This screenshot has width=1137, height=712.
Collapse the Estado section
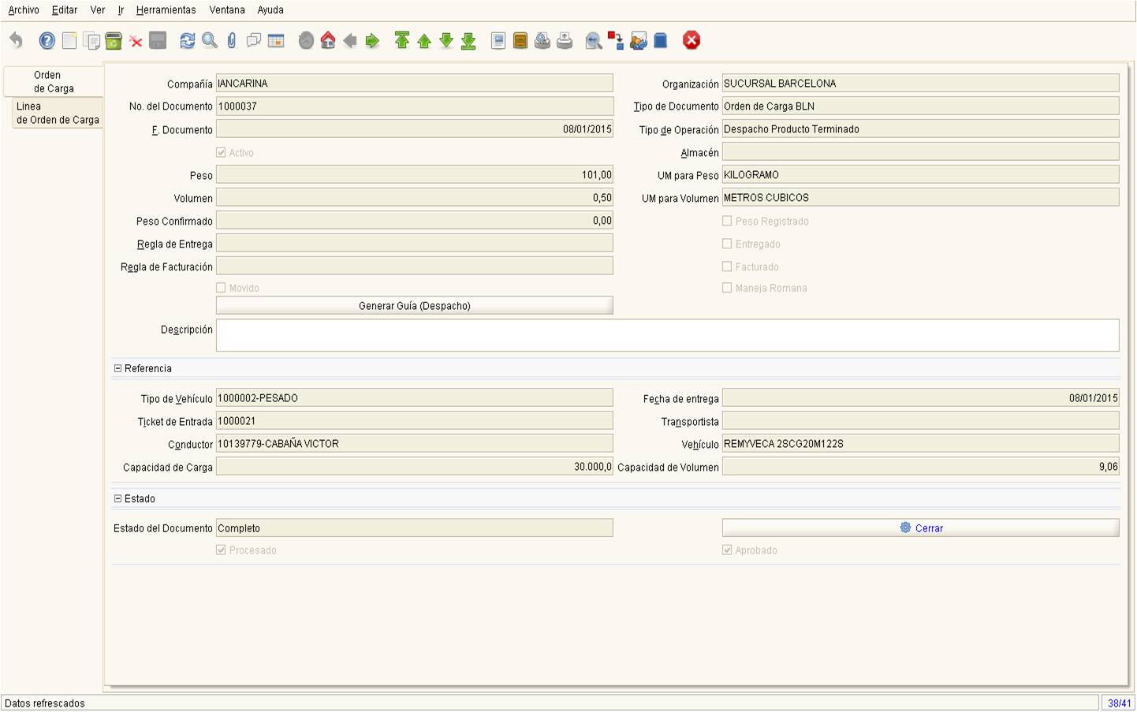pyautogui.click(x=118, y=498)
